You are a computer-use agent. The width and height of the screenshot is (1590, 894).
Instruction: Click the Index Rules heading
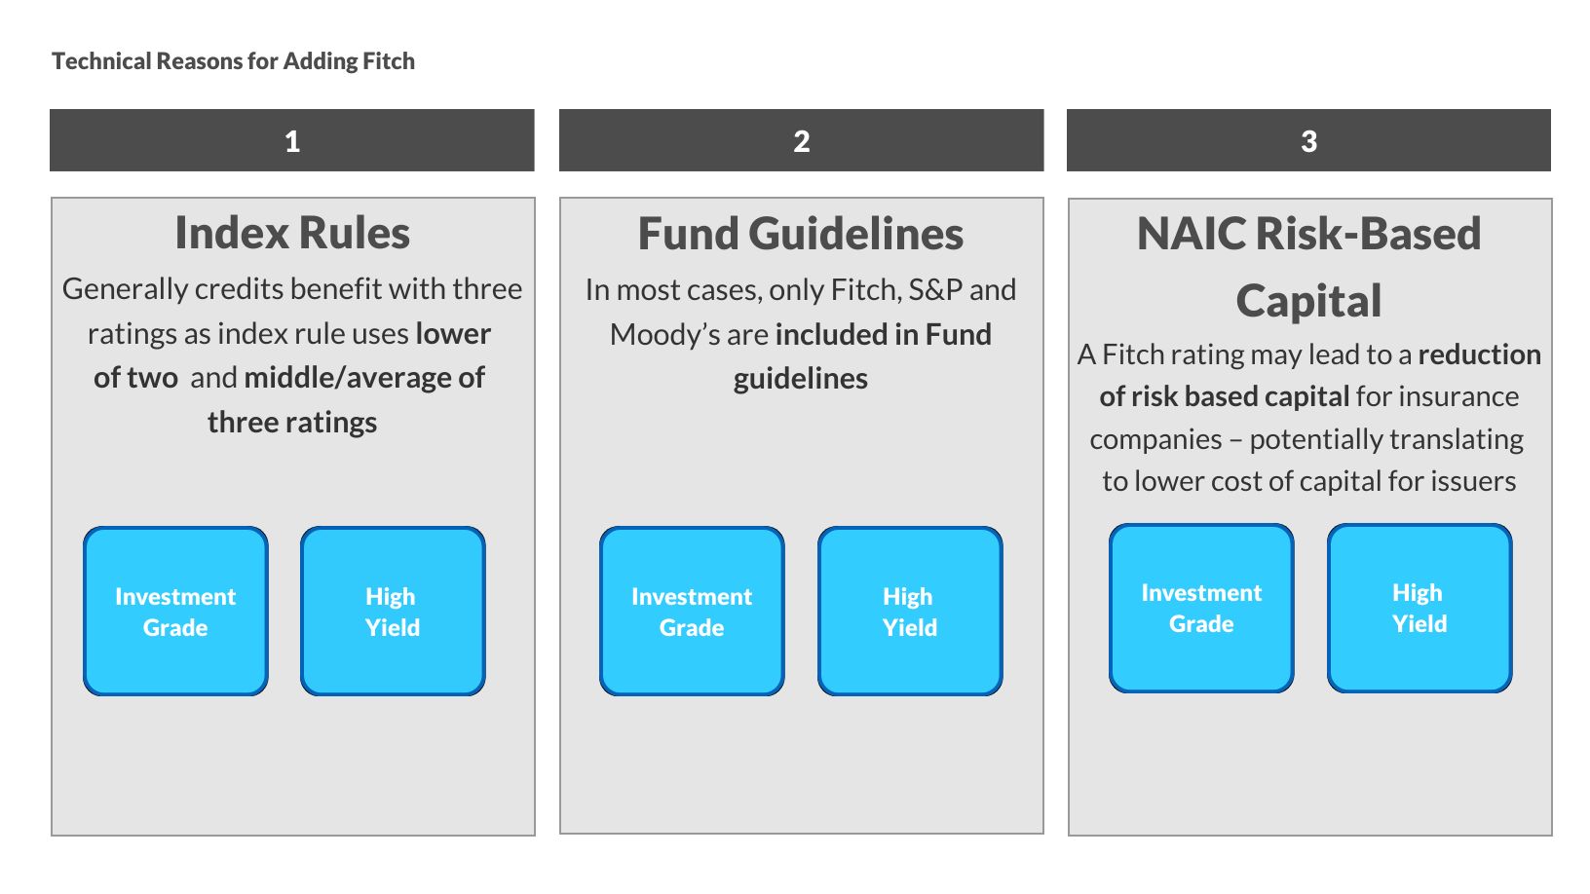(292, 234)
